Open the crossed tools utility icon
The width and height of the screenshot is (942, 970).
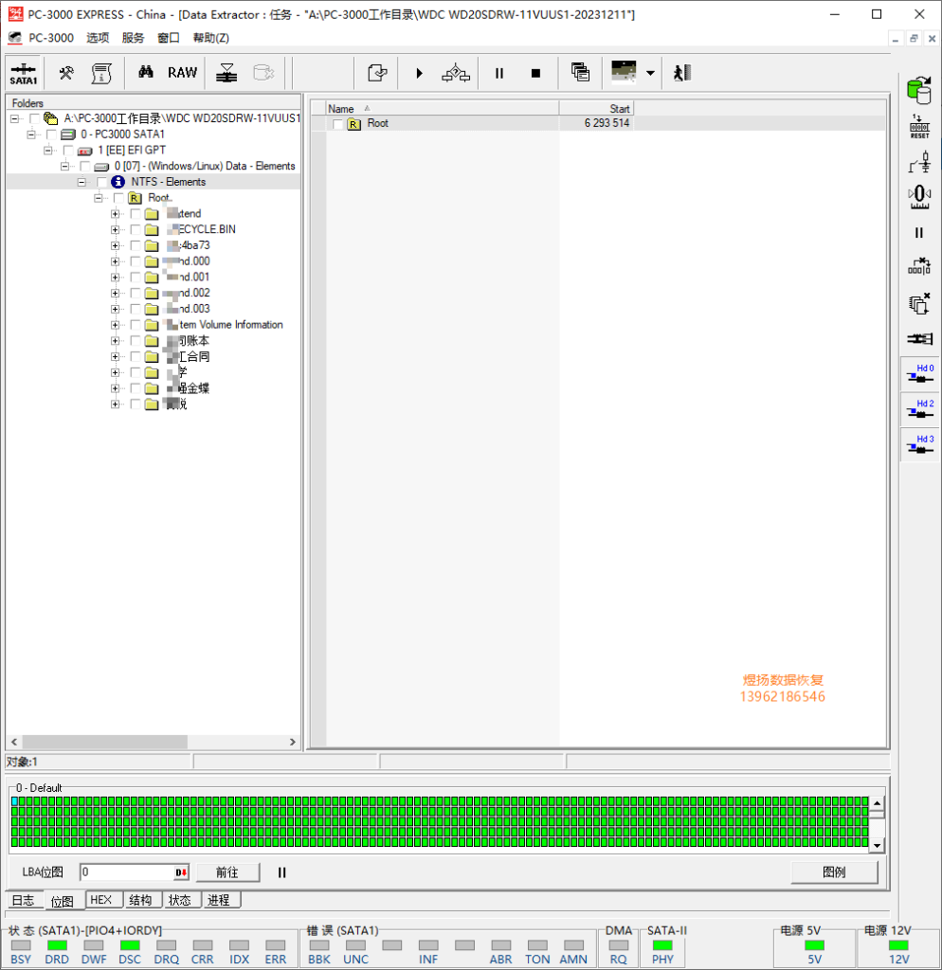(x=66, y=73)
